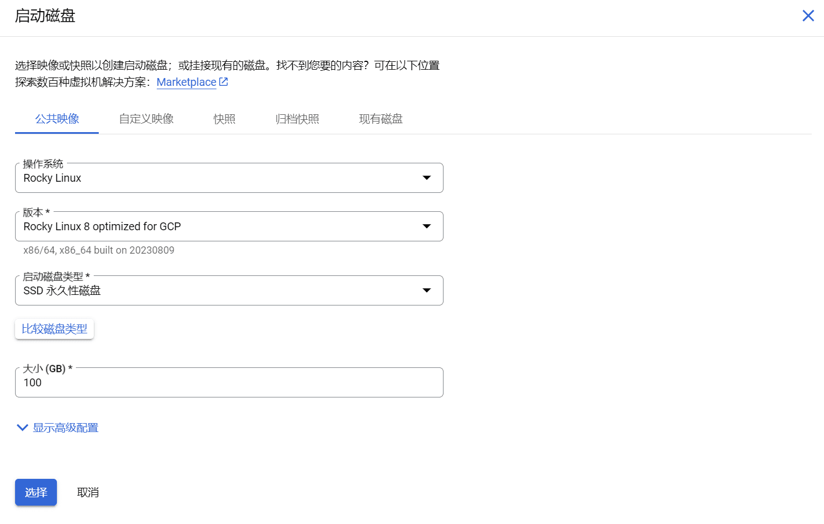Image resolution: width=824 pixels, height=524 pixels.
Task: Click the blue 选择 button
Action: [36, 492]
